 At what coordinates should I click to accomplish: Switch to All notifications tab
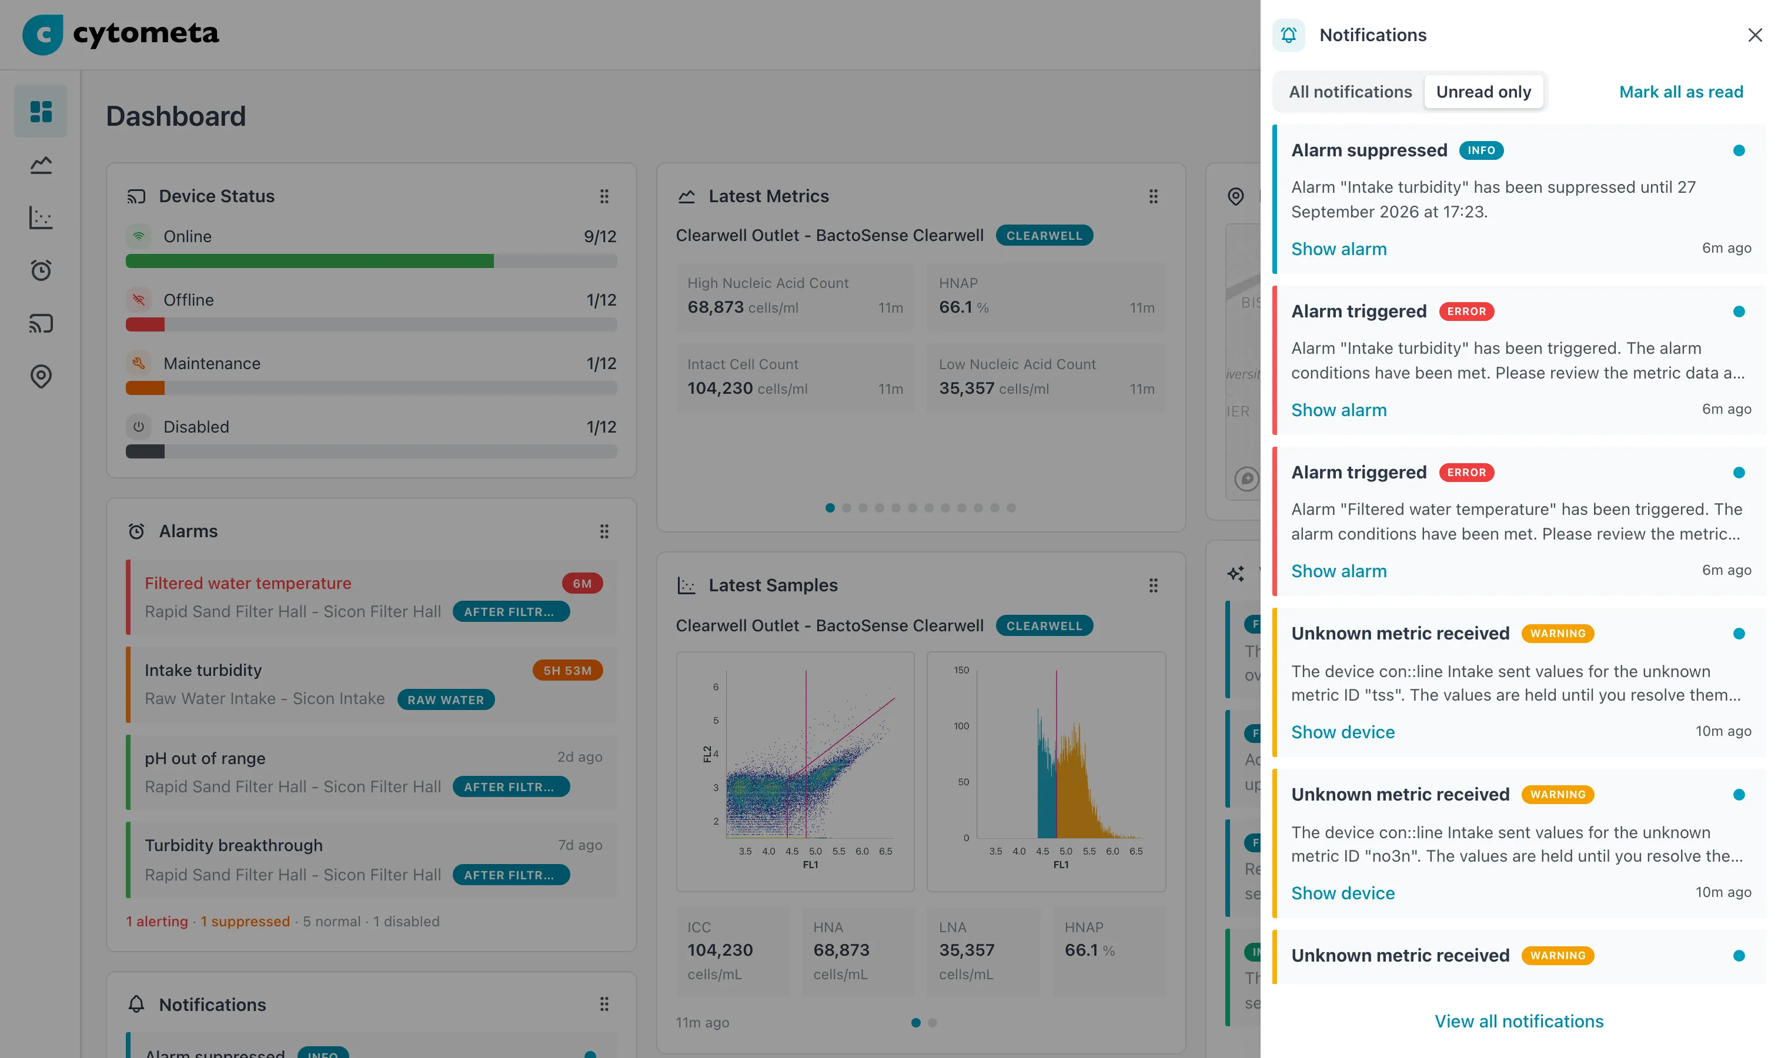click(1349, 92)
